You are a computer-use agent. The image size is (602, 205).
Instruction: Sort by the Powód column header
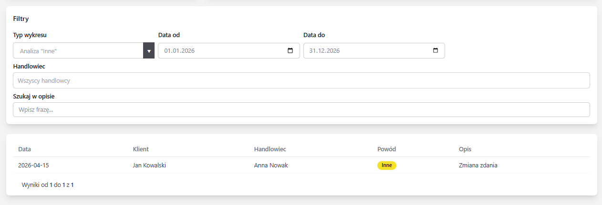(x=386, y=149)
